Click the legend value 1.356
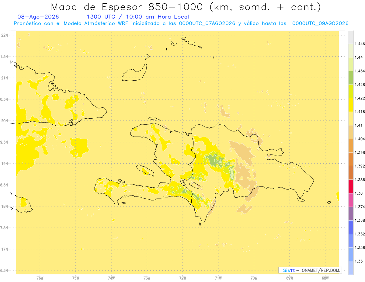This screenshot has width=365, height=282. click(360, 248)
